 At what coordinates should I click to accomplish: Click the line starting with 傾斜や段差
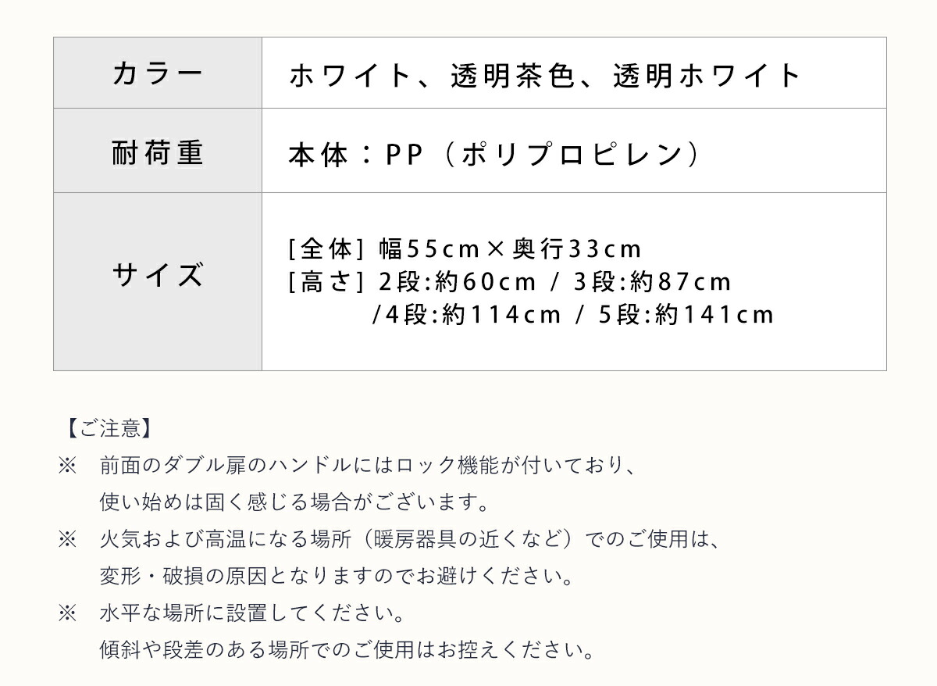pos(347,649)
